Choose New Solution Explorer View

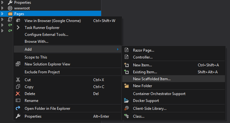pyautogui.click(x=68, y=64)
